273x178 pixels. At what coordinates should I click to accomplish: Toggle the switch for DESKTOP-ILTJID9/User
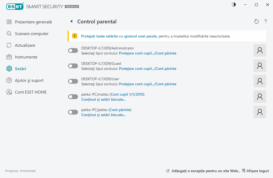(73, 81)
